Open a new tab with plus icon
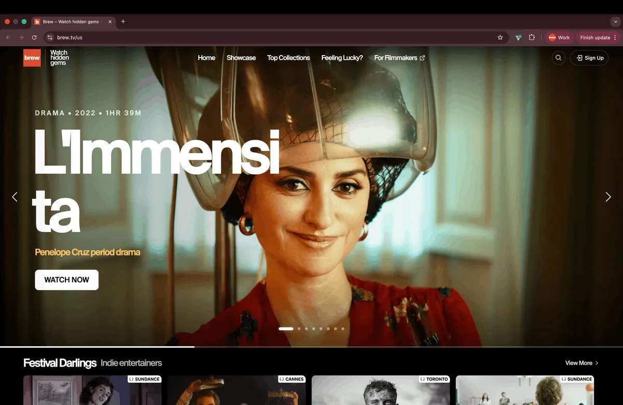The height and width of the screenshot is (405, 623). coord(123,22)
